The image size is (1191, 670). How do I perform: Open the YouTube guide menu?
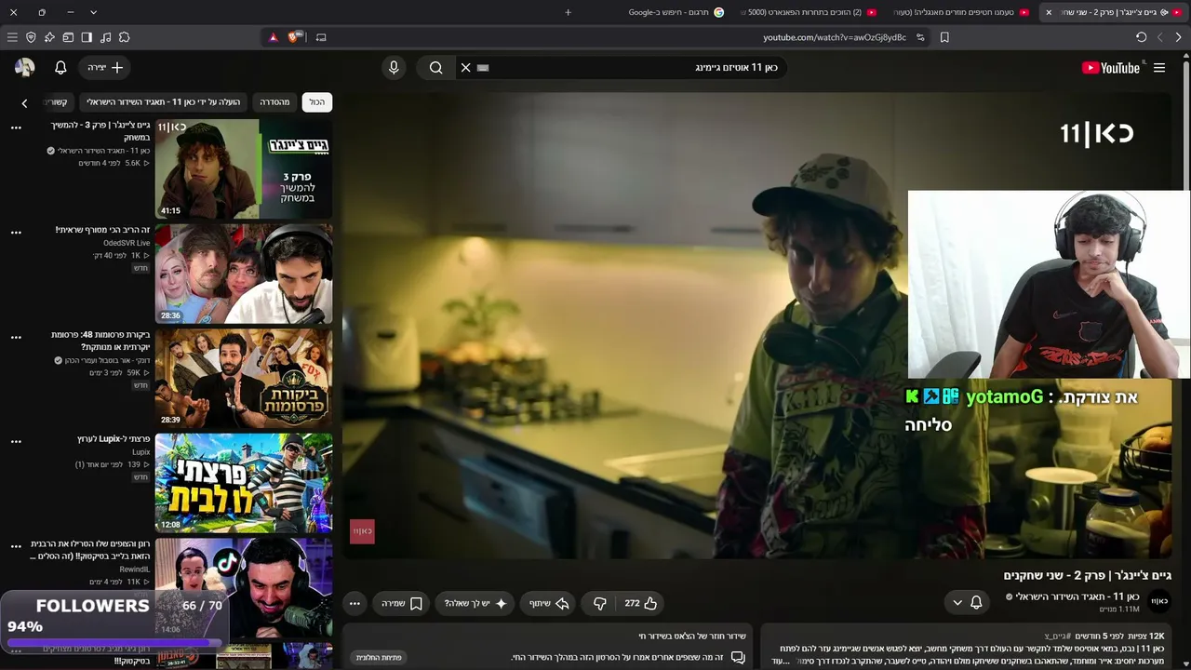[1159, 68]
